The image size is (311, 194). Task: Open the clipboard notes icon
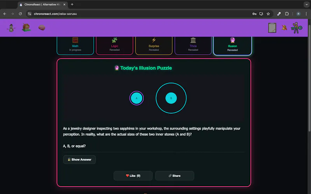272,28
